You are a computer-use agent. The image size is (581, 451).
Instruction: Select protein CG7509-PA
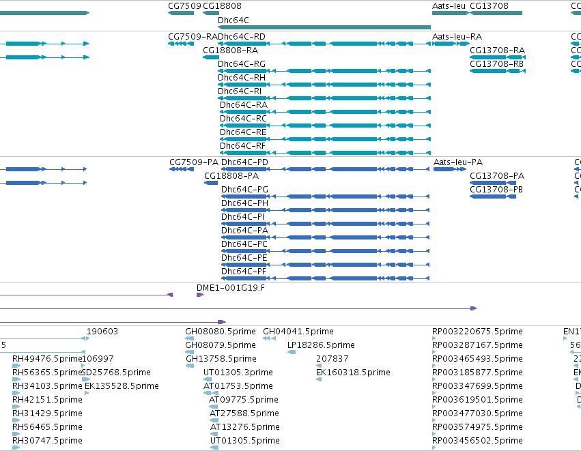tap(194, 162)
